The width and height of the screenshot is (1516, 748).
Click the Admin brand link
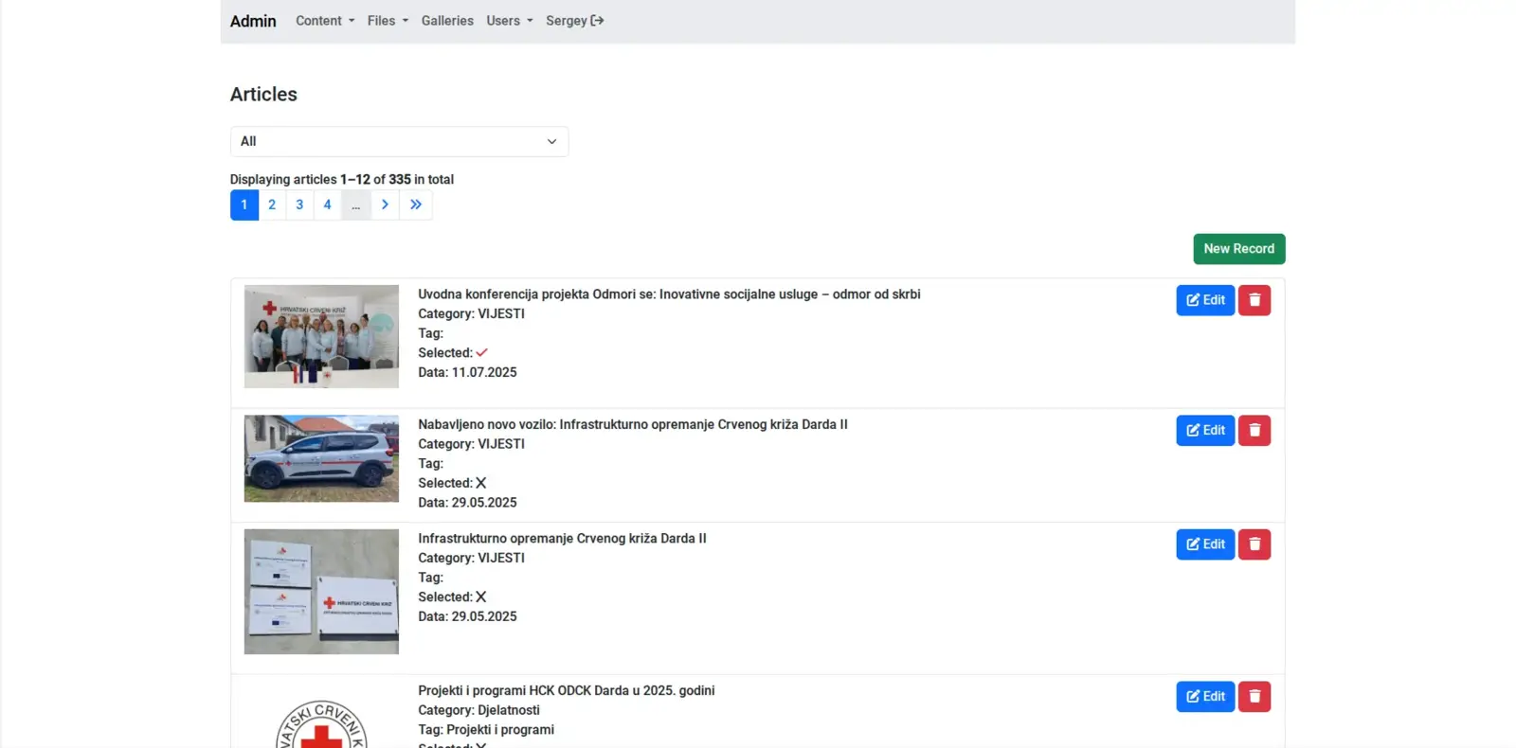(253, 21)
